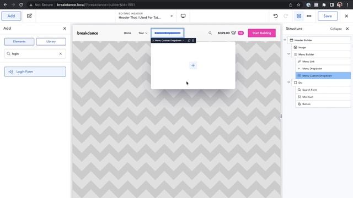Open the browser extensions puzzle icon
Screen dimensions: 353x198
[324, 5]
